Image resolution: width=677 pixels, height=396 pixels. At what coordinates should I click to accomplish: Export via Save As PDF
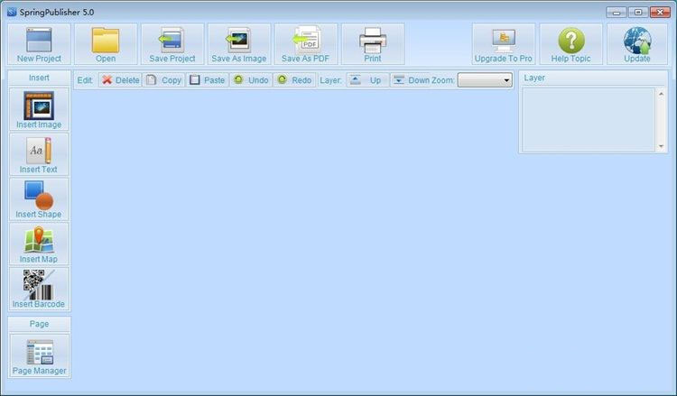306,44
